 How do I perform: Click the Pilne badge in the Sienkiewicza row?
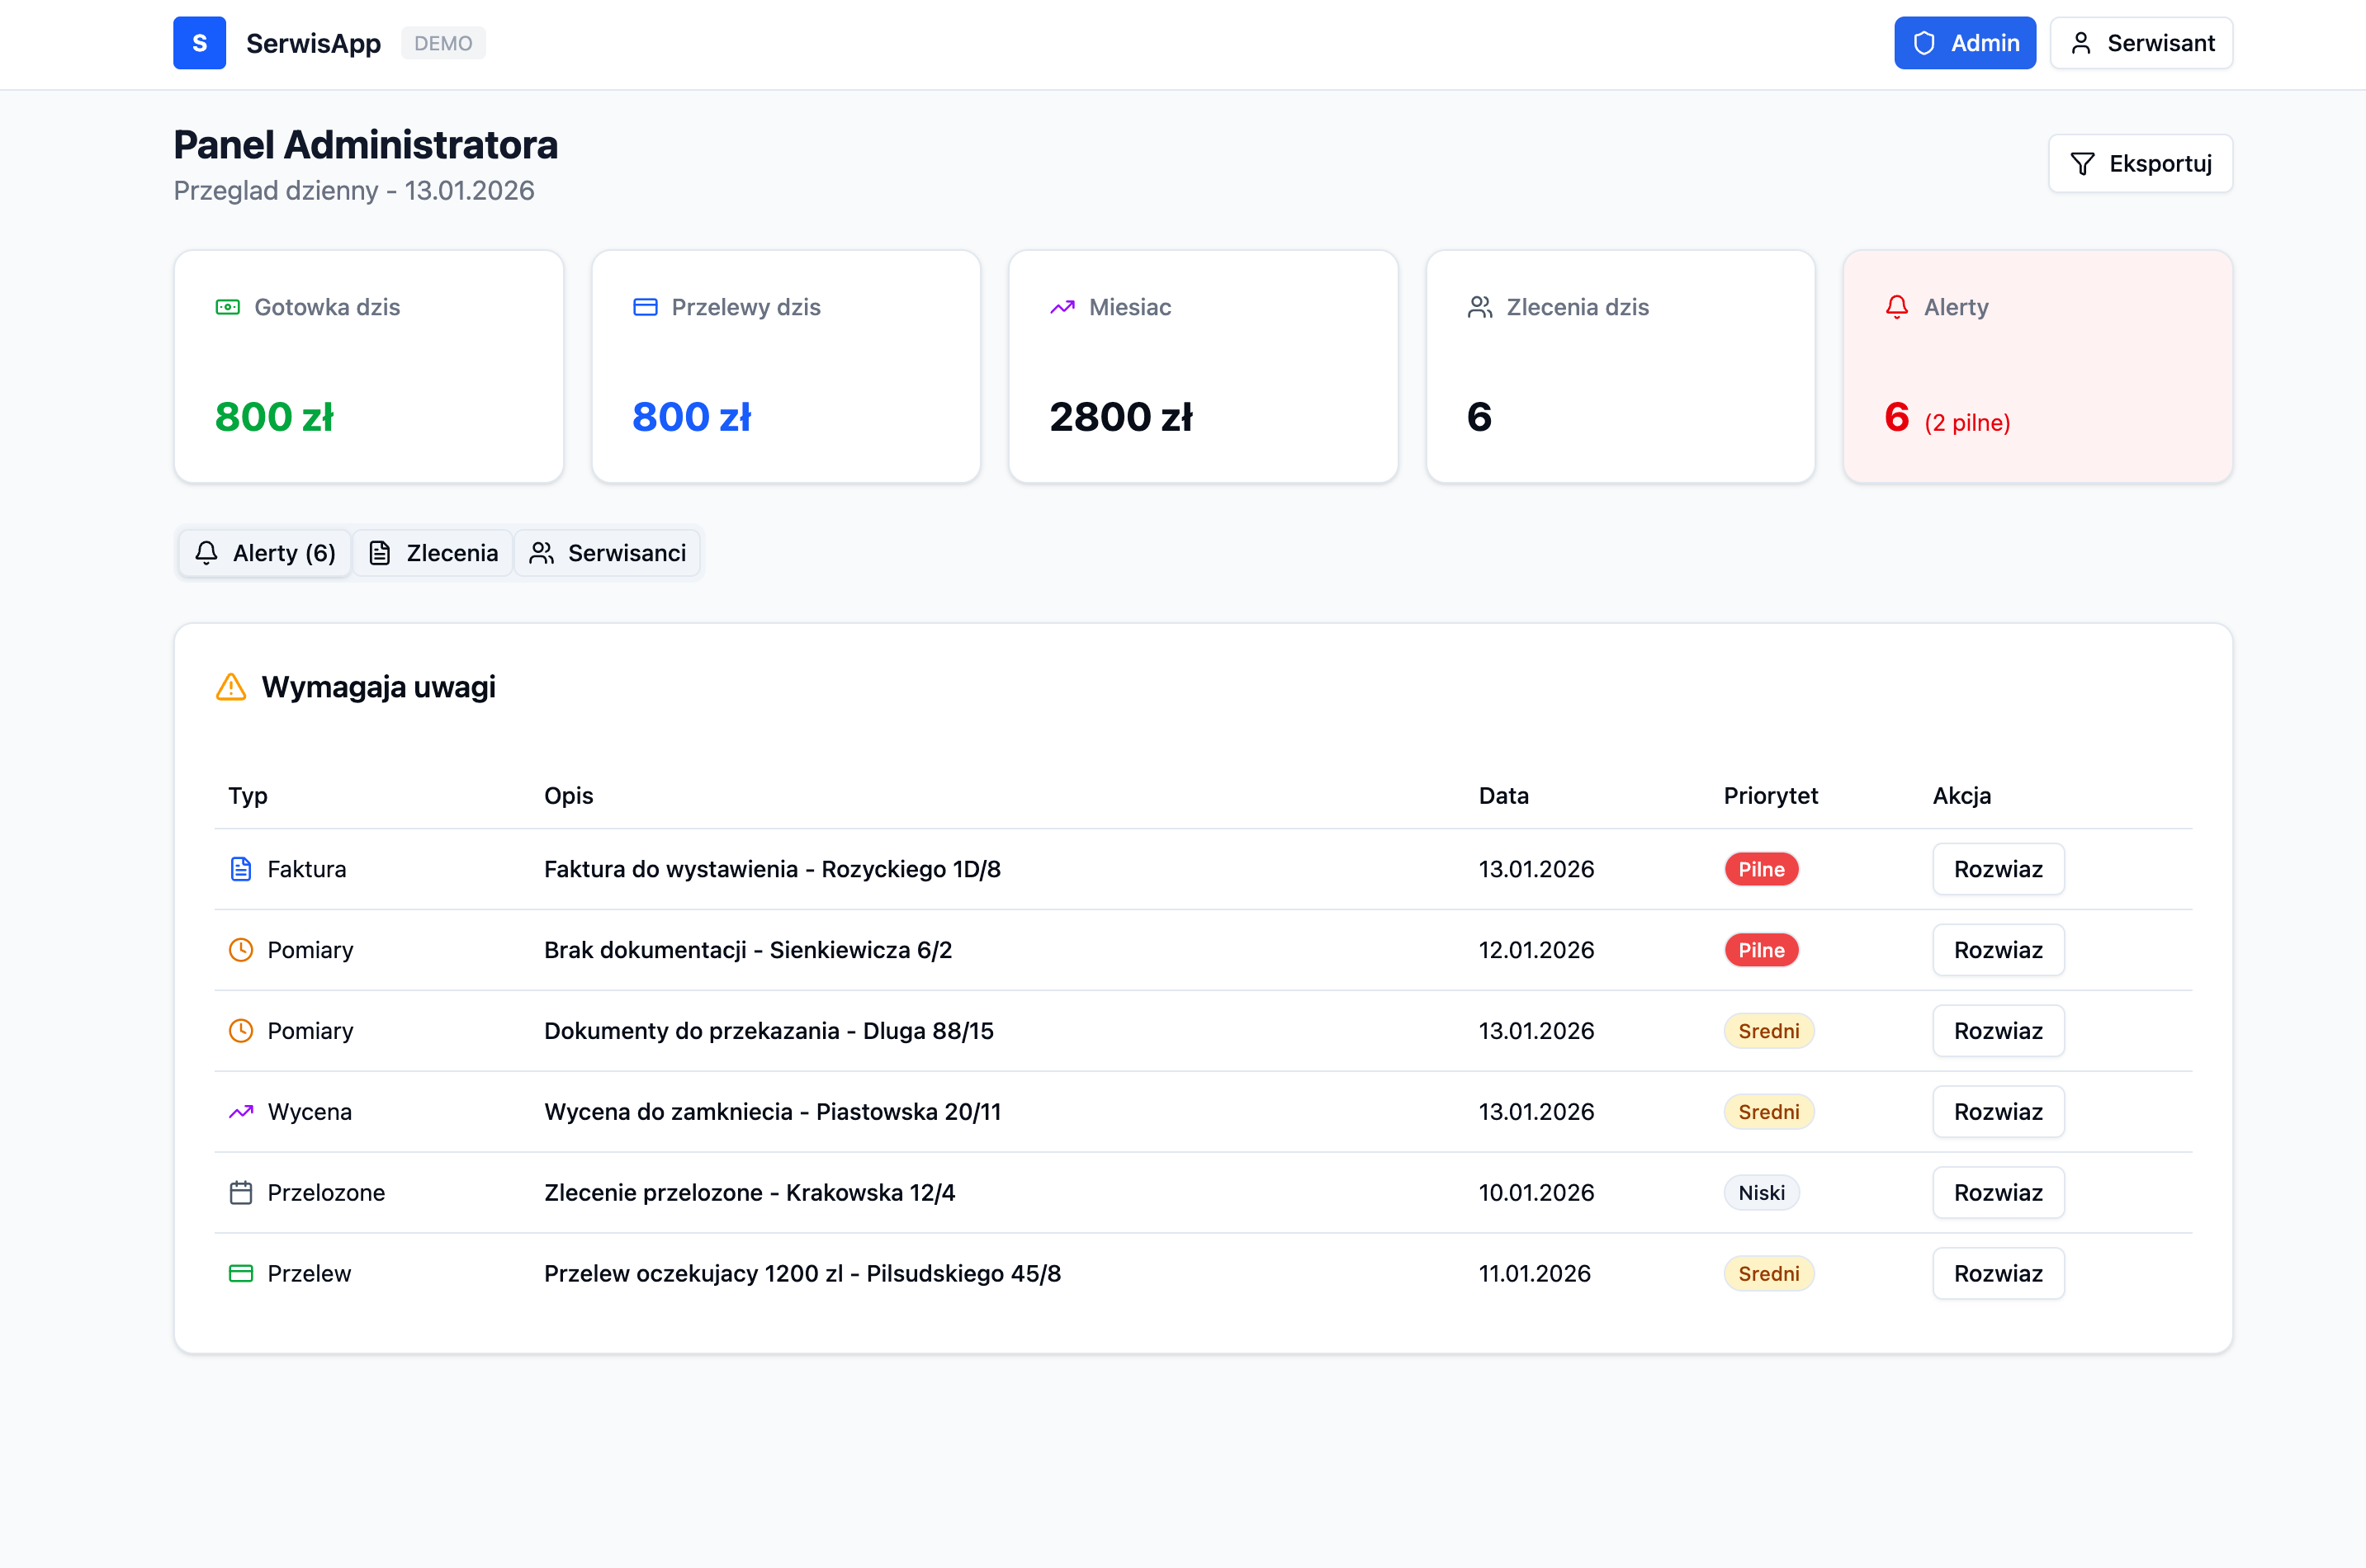pos(1761,950)
